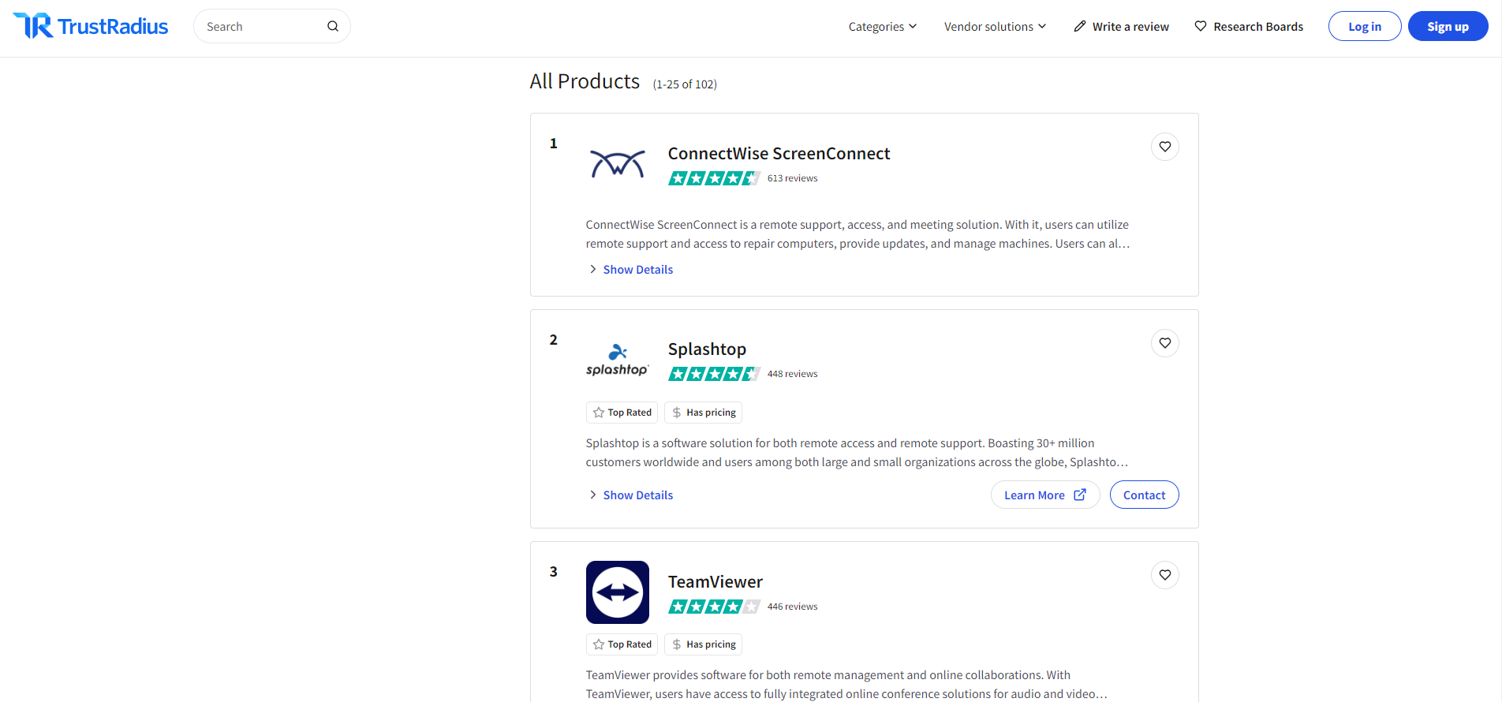Click the Contact button for Splashtop
The width and height of the screenshot is (1502, 702).
1145,495
